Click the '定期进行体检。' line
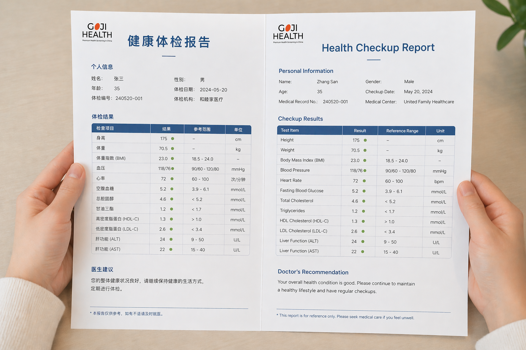Image resolution: width=526 pixels, height=350 pixels. point(107,289)
